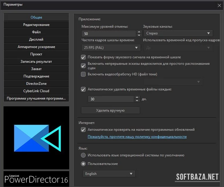Expand the 25 FPS (PAL) frame rate dropdown
This screenshot has height=187, width=224.
coord(111,48)
